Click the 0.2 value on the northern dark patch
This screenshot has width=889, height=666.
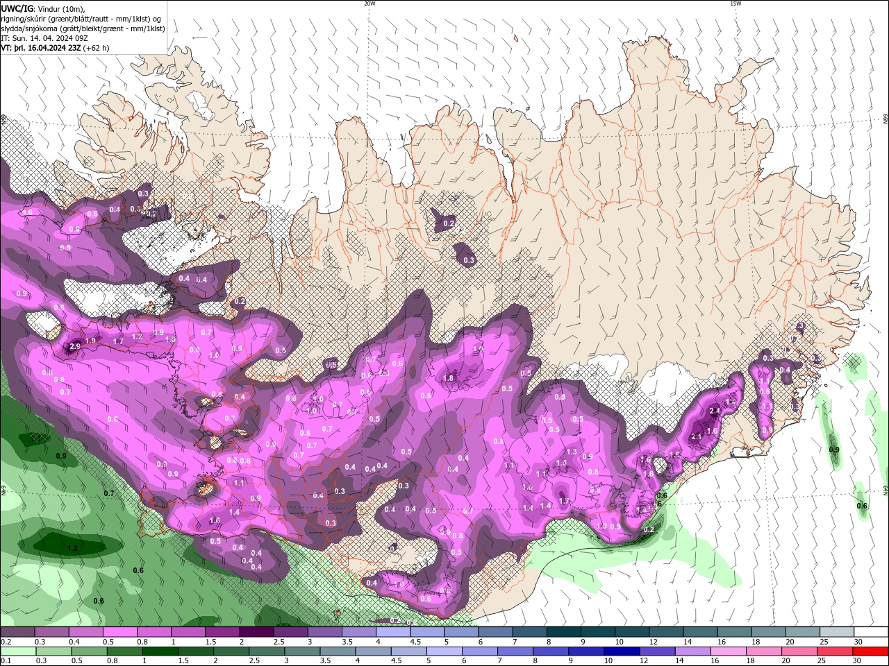[449, 223]
